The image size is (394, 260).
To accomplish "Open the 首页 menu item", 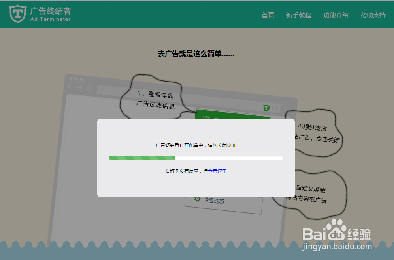I will click(x=268, y=15).
